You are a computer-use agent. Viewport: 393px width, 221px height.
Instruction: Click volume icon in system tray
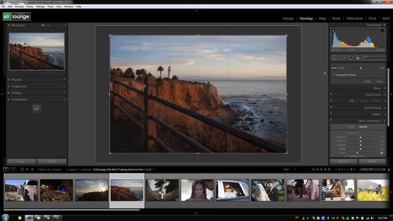click(372, 218)
